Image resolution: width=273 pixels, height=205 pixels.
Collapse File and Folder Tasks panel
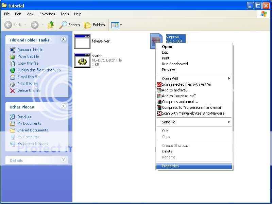click(63, 39)
